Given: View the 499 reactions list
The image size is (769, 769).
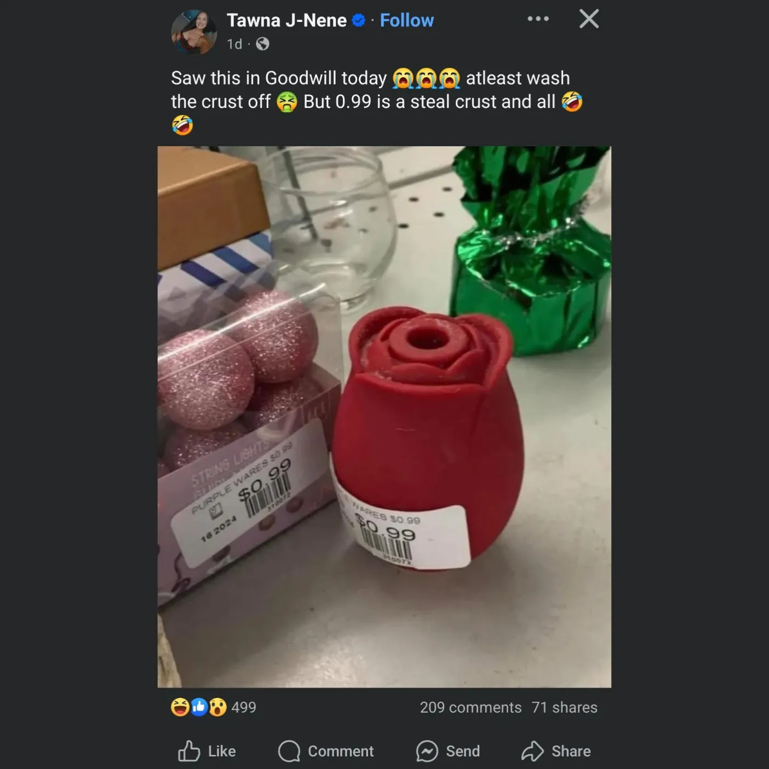Looking at the screenshot, I should point(244,707).
